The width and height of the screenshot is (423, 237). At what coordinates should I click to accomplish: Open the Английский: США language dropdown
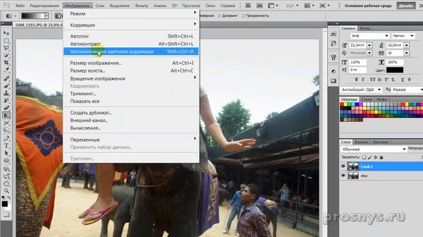click(362, 90)
